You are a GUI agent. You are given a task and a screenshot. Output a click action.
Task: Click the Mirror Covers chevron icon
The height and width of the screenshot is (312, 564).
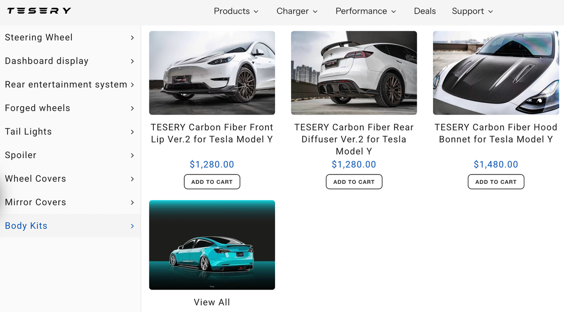(x=132, y=202)
